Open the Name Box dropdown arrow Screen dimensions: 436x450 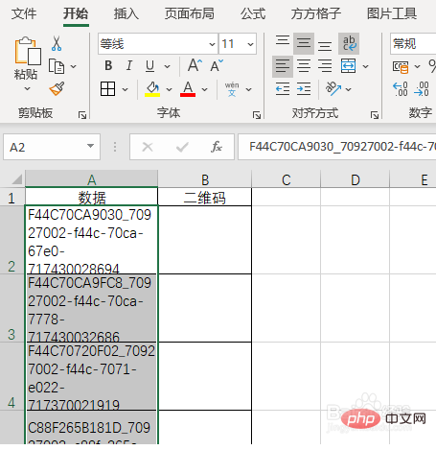(x=90, y=146)
